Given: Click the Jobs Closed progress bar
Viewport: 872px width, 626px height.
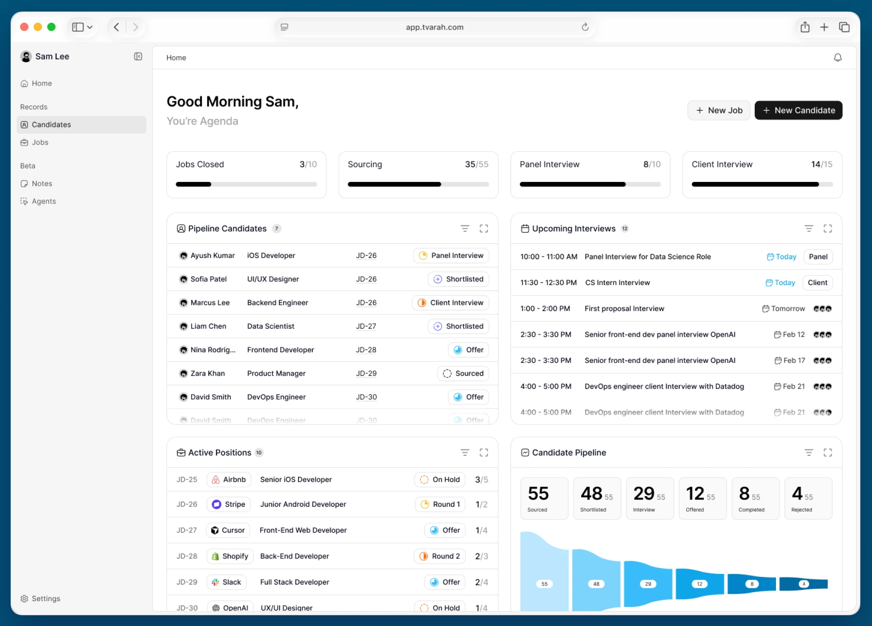Looking at the screenshot, I should point(246,184).
